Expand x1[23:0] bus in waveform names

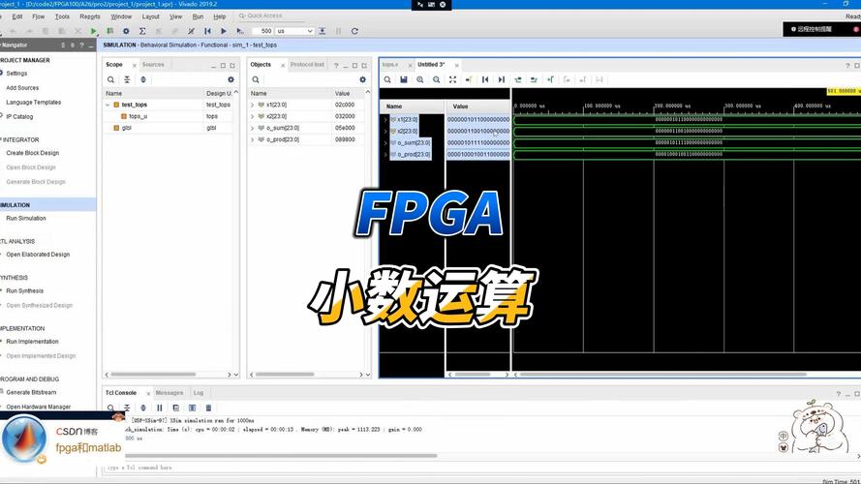click(x=385, y=119)
